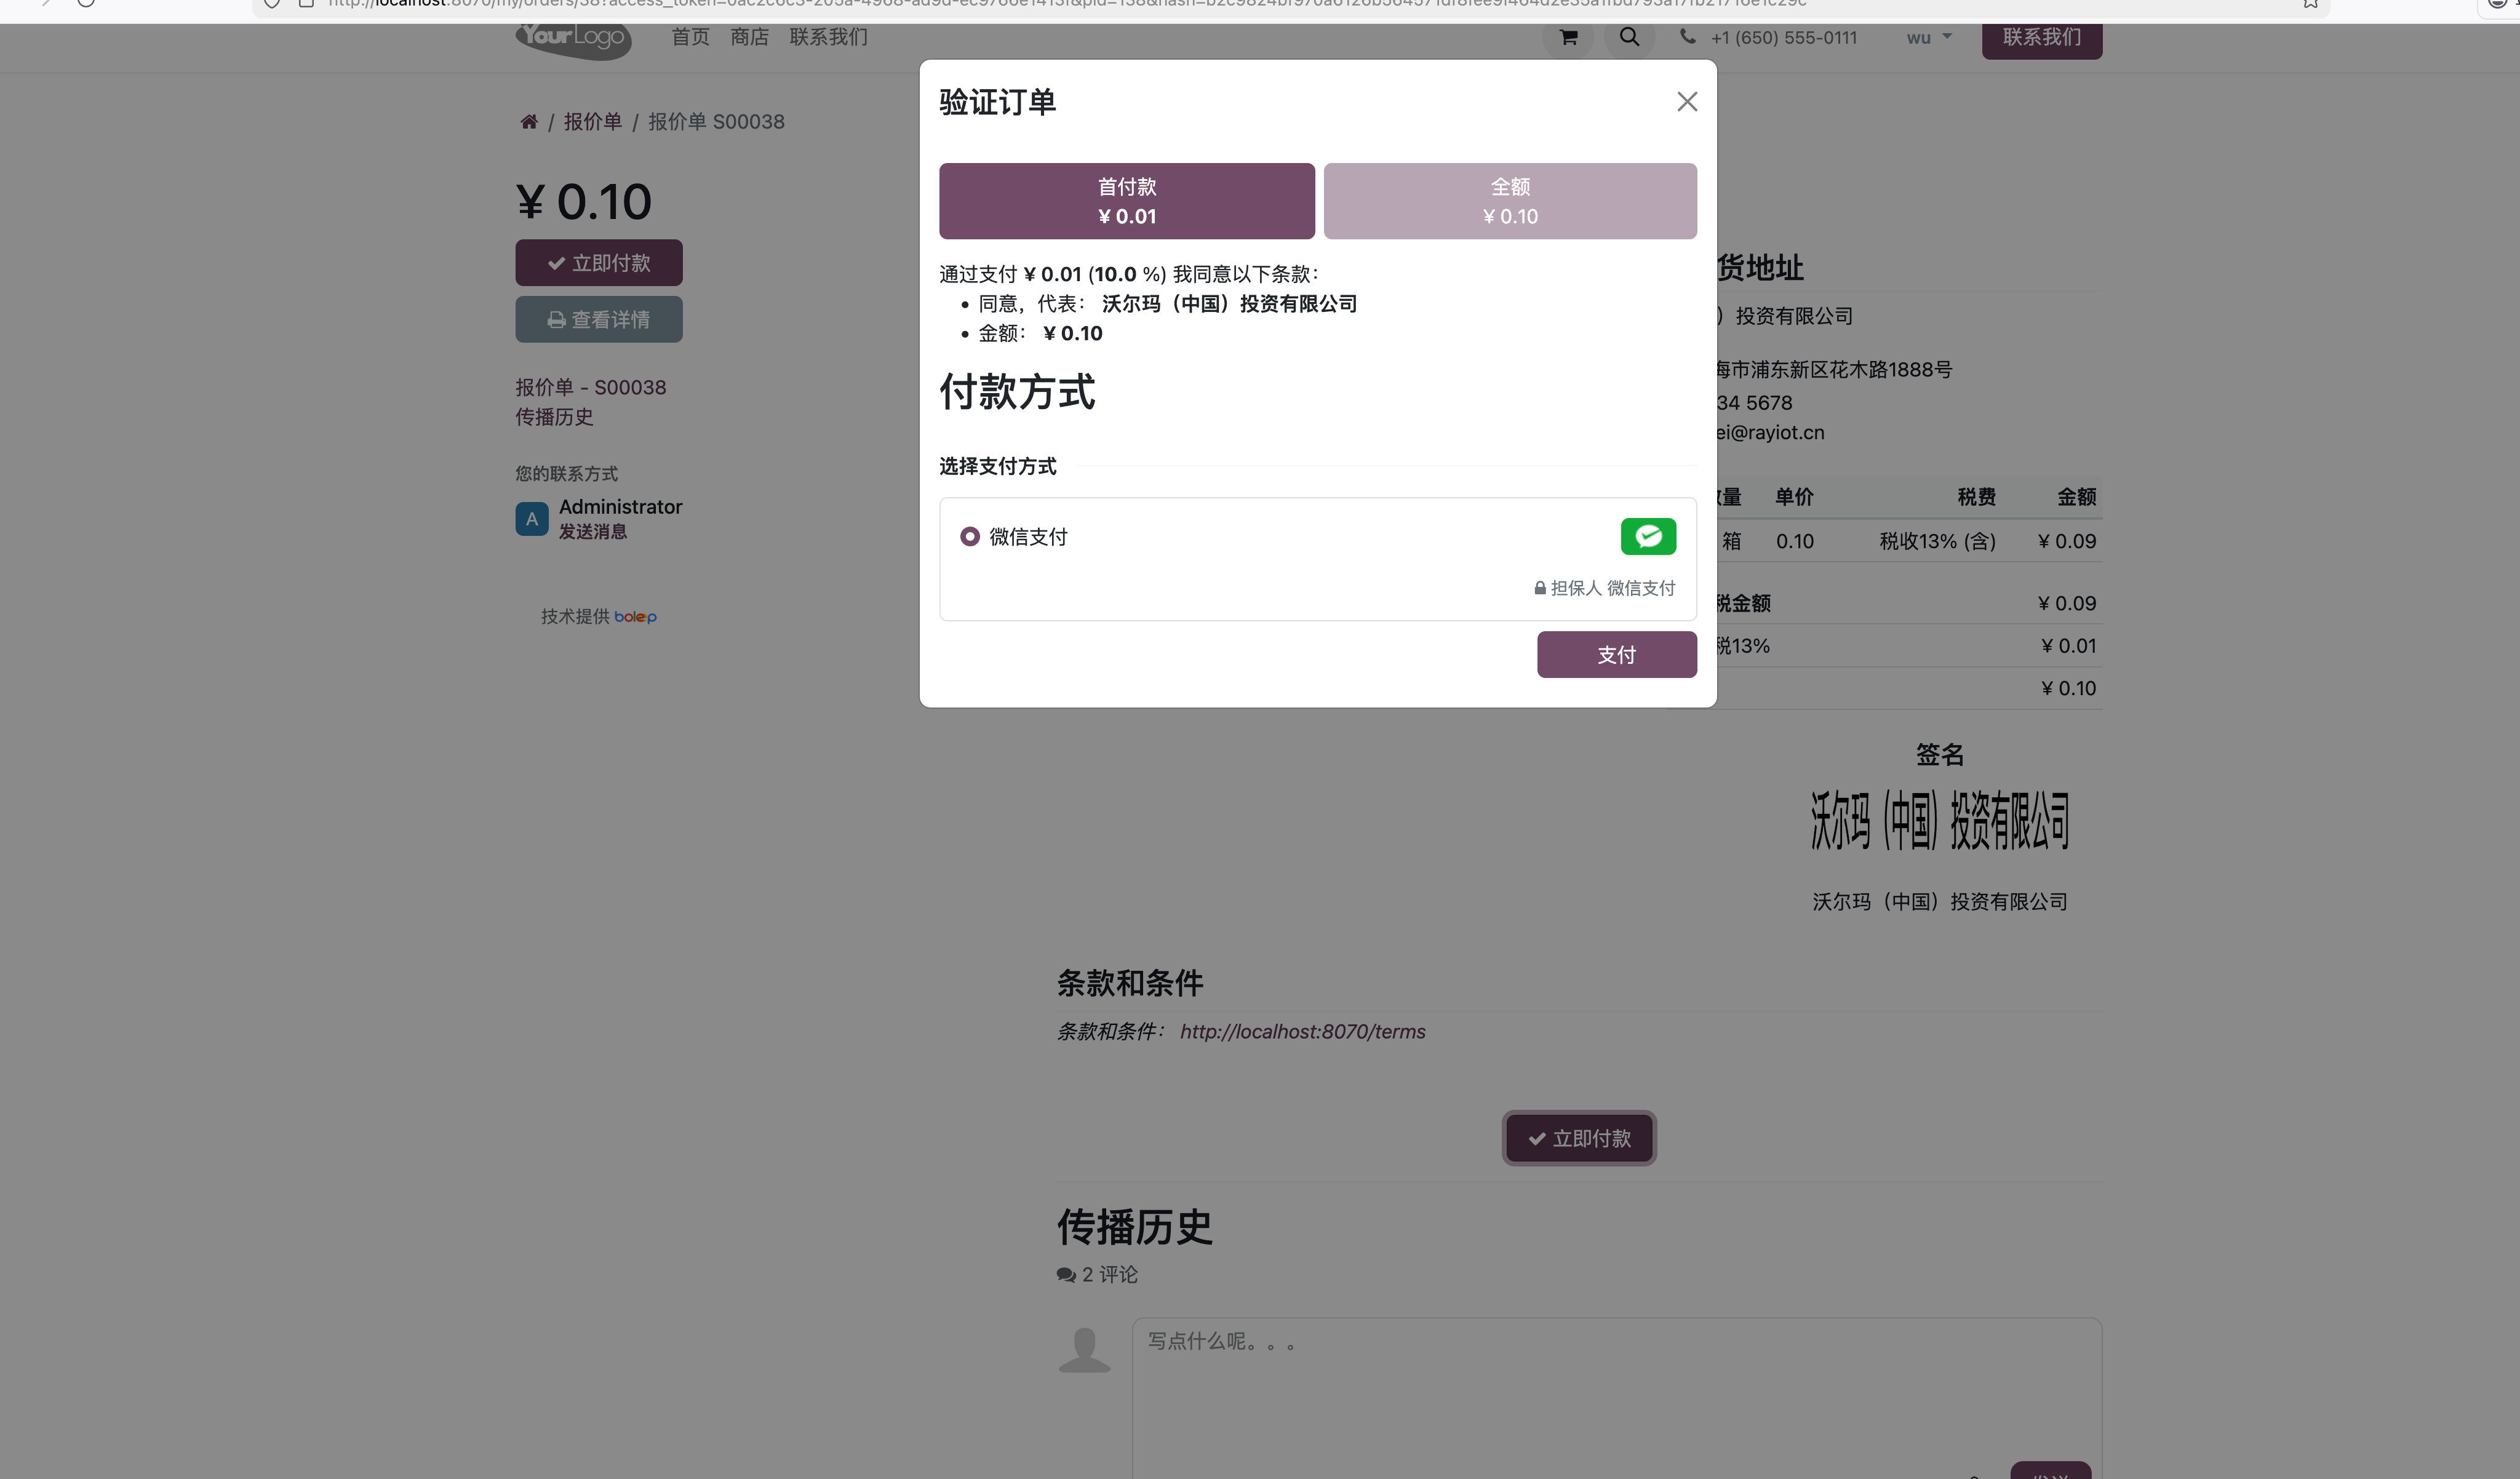Close the 验证订单 dialog with X
This screenshot has height=1479, width=2520.
point(1687,102)
